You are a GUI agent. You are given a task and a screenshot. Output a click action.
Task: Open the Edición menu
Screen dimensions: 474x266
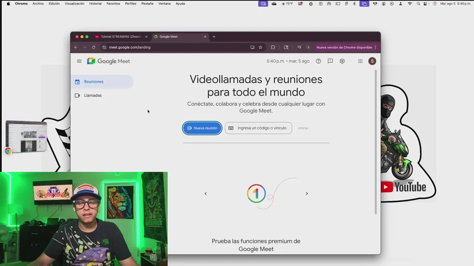point(54,4)
